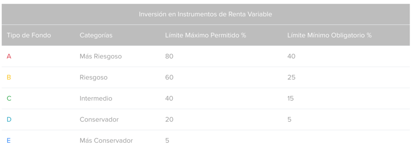Screen dimensions: 412x150
Task: Click the Límite Máximo Permitido % header
Action: 206,35
